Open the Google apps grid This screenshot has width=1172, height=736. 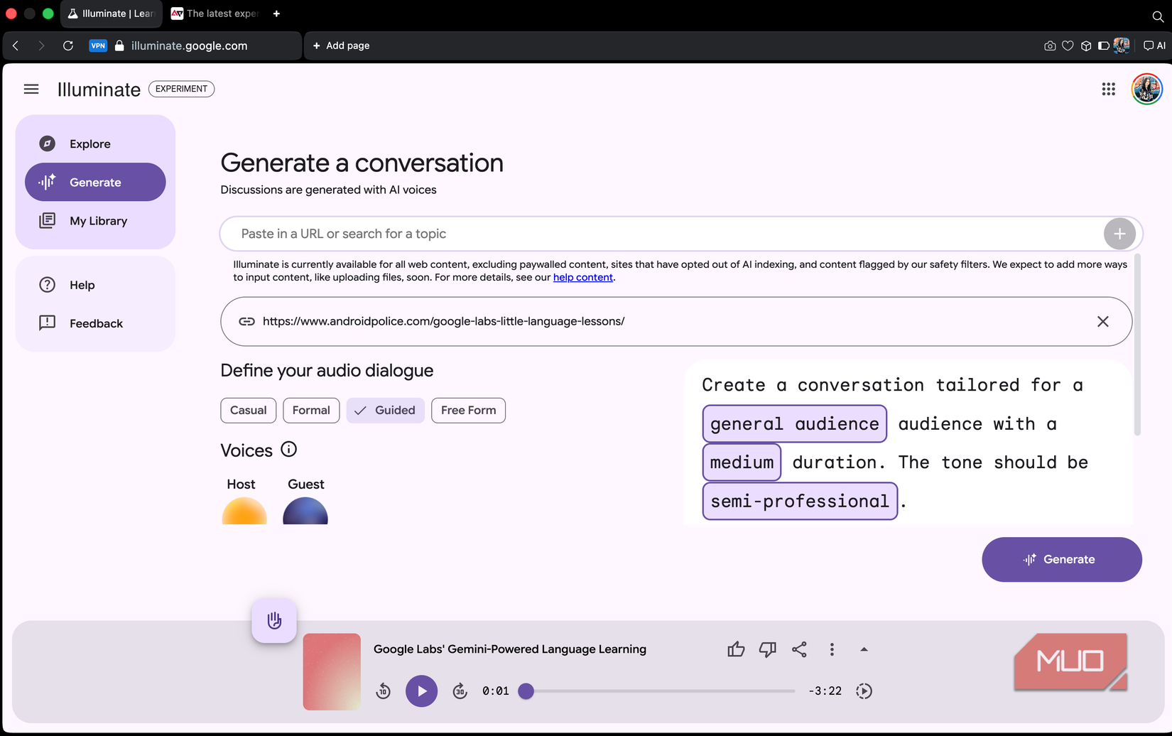click(x=1108, y=89)
